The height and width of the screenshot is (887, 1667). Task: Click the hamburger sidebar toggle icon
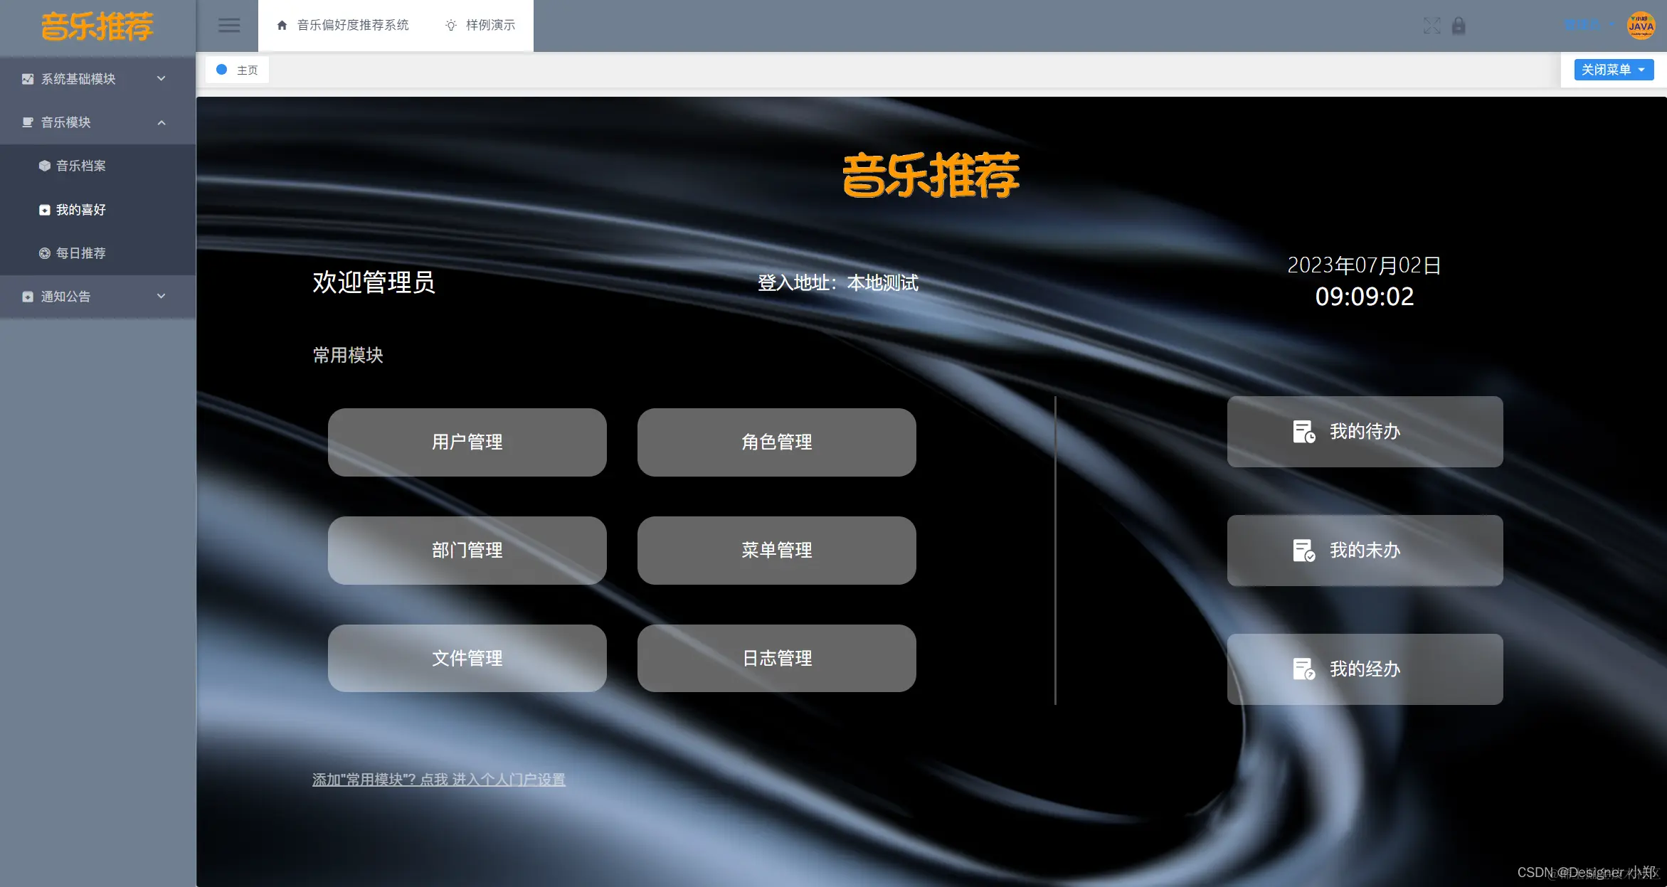pos(228,25)
